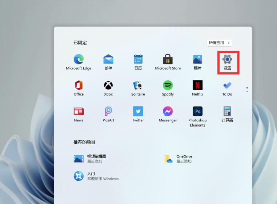Click 欢迎使用 Windows subtitle text
This screenshot has width=277, height=204.
103,179
